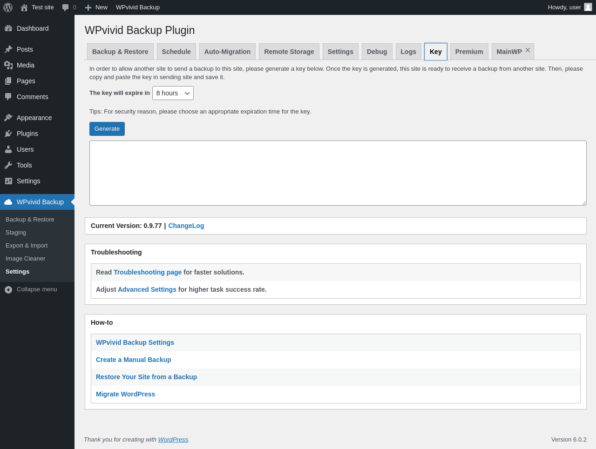This screenshot has width=596, height=449.
Task: Open the Debug tab
Action: [377, 52]
